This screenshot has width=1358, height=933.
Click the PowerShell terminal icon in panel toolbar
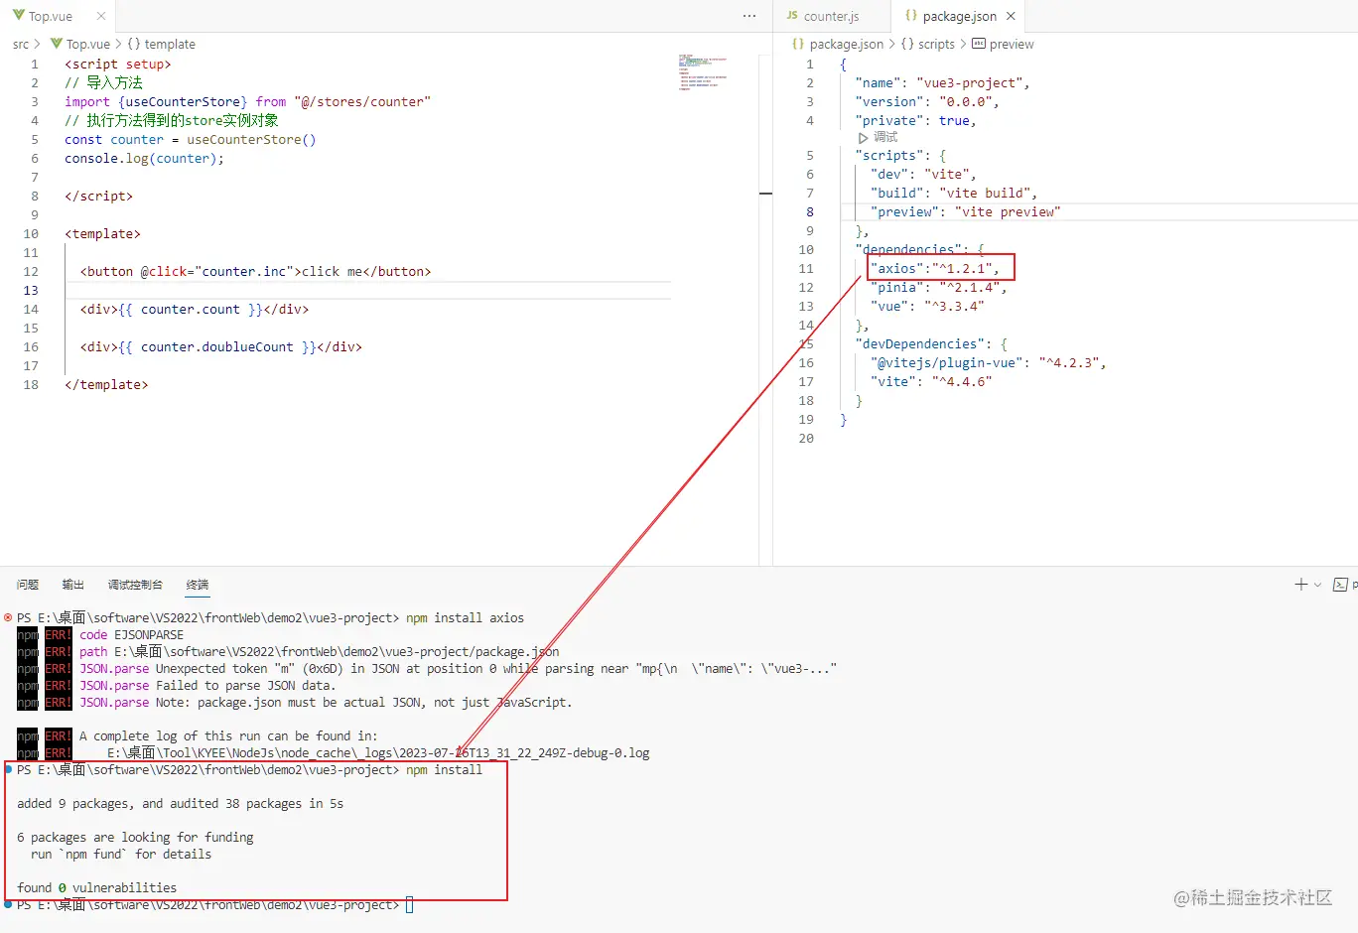pos(1340,585)
